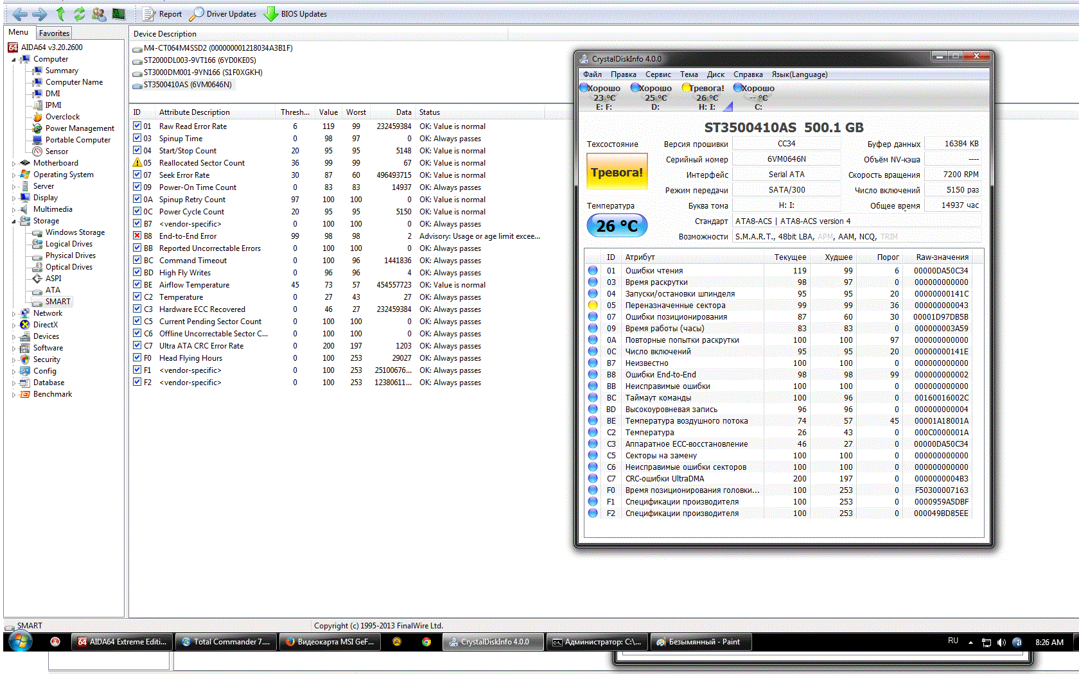Screen dimensions: 1079x674
Task: Collapse the Storage tree node
Action: pos(13,221)
